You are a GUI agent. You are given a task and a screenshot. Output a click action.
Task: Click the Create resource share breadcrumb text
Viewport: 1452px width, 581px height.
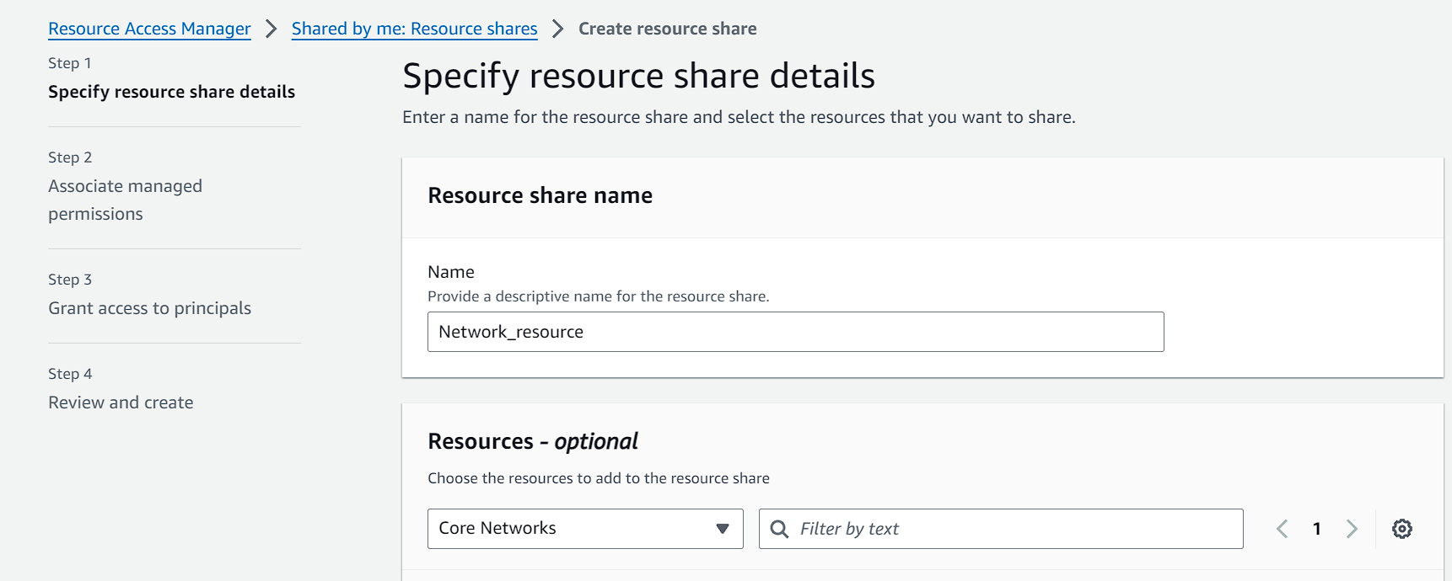(667, 29)
